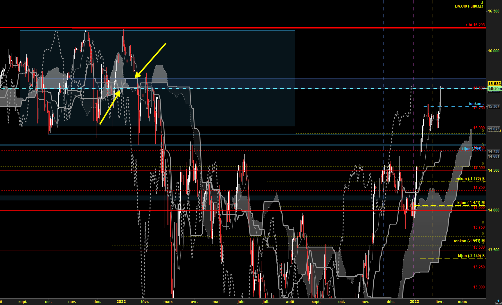The width and height of the screenshot is (502, 305).
Task: Select the 'kijun (-1 471) M' label
Action: click(471, 203)
